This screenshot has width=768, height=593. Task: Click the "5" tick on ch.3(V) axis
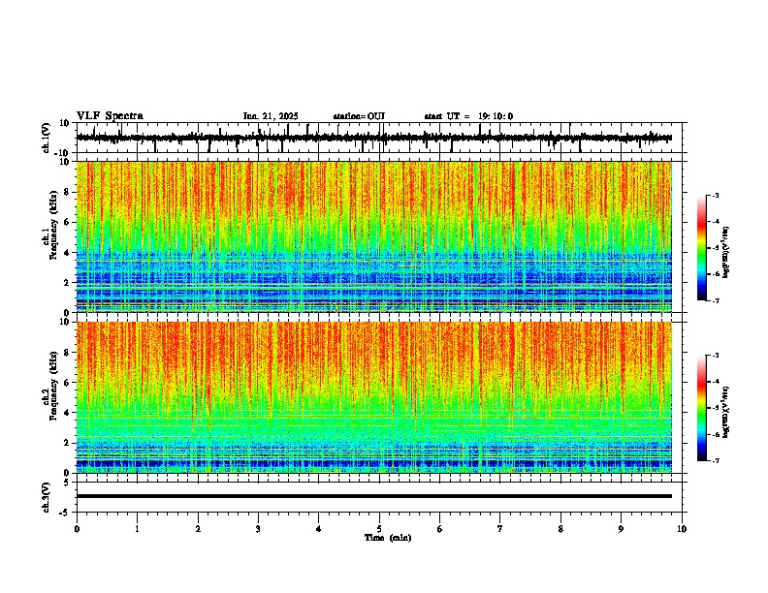(68, 483)
